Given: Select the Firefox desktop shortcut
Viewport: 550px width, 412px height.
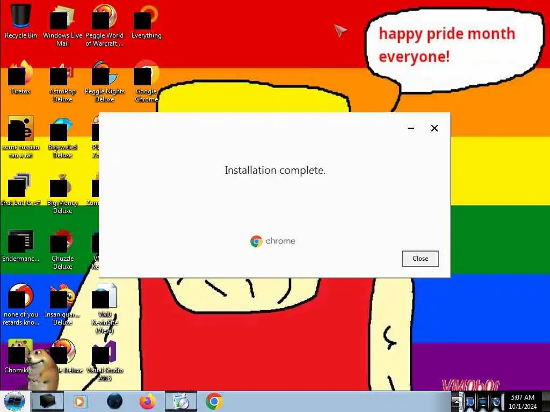Looking at the screenshot, I should click(21, 77).
